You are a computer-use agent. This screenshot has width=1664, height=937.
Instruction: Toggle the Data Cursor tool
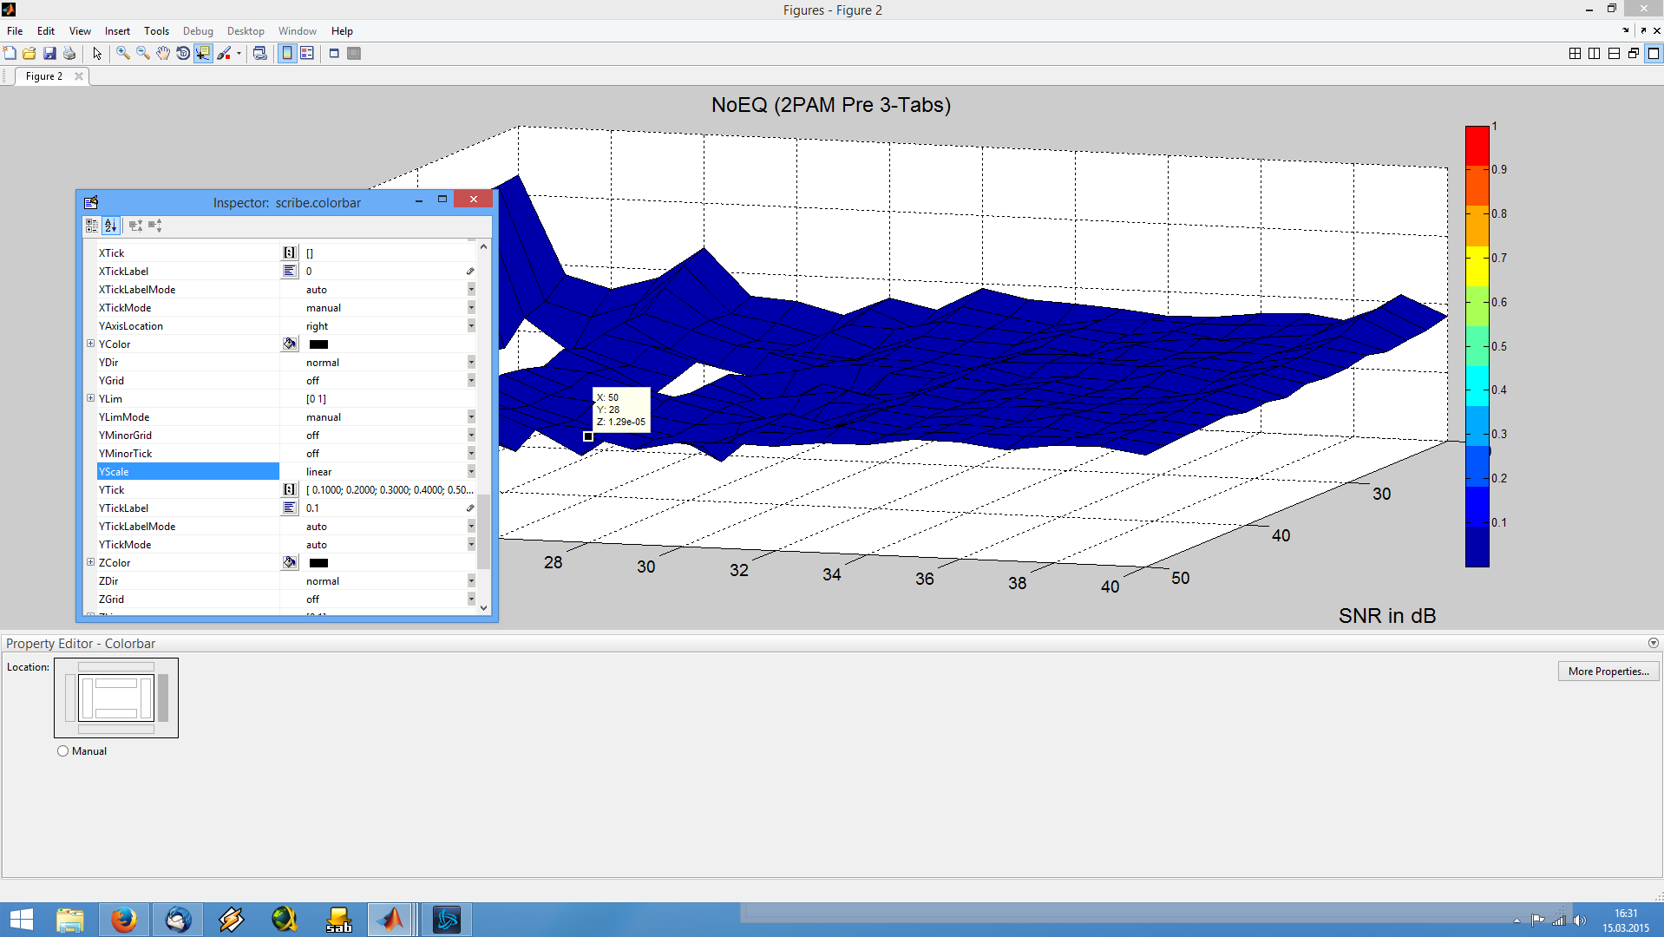pyautogui.click(x=203, y=54)
